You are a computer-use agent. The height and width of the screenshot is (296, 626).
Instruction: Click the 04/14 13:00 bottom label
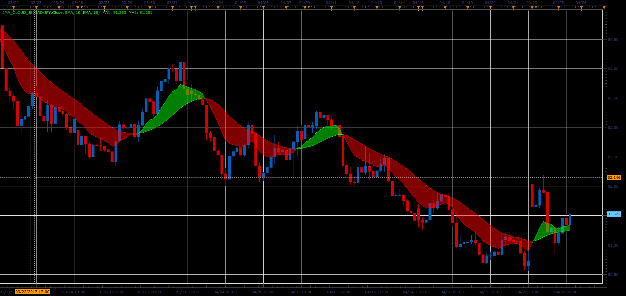414,292
